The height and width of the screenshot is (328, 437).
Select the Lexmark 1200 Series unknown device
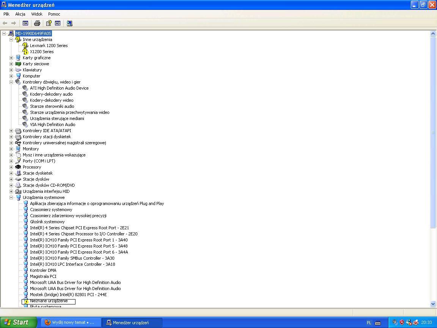coord(49,46)
